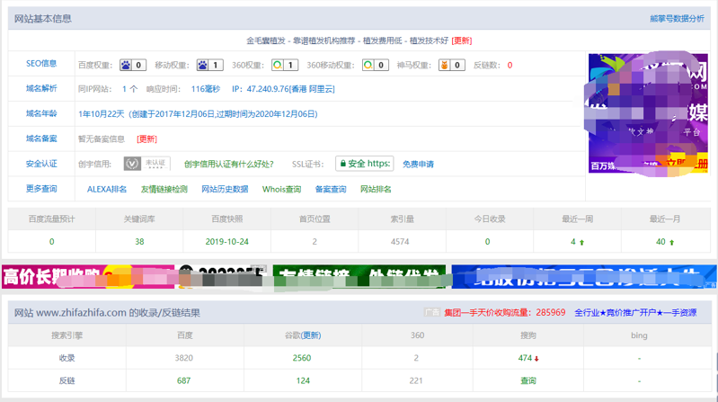The image size is (718, 402).
Task: Click the green 友情链接 ad banner
Action: tap(359, 276)
